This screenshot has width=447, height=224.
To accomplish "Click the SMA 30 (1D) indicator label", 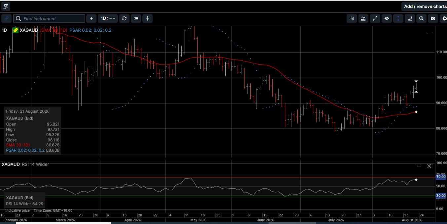I will coord(54,30).
